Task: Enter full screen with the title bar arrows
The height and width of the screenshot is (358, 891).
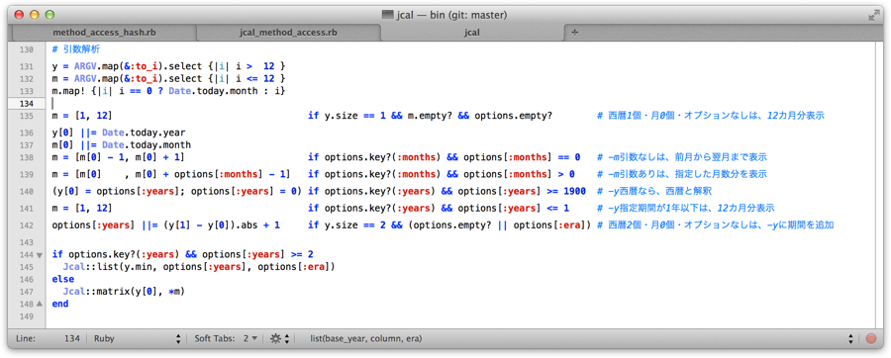Action: click(873, 15)
